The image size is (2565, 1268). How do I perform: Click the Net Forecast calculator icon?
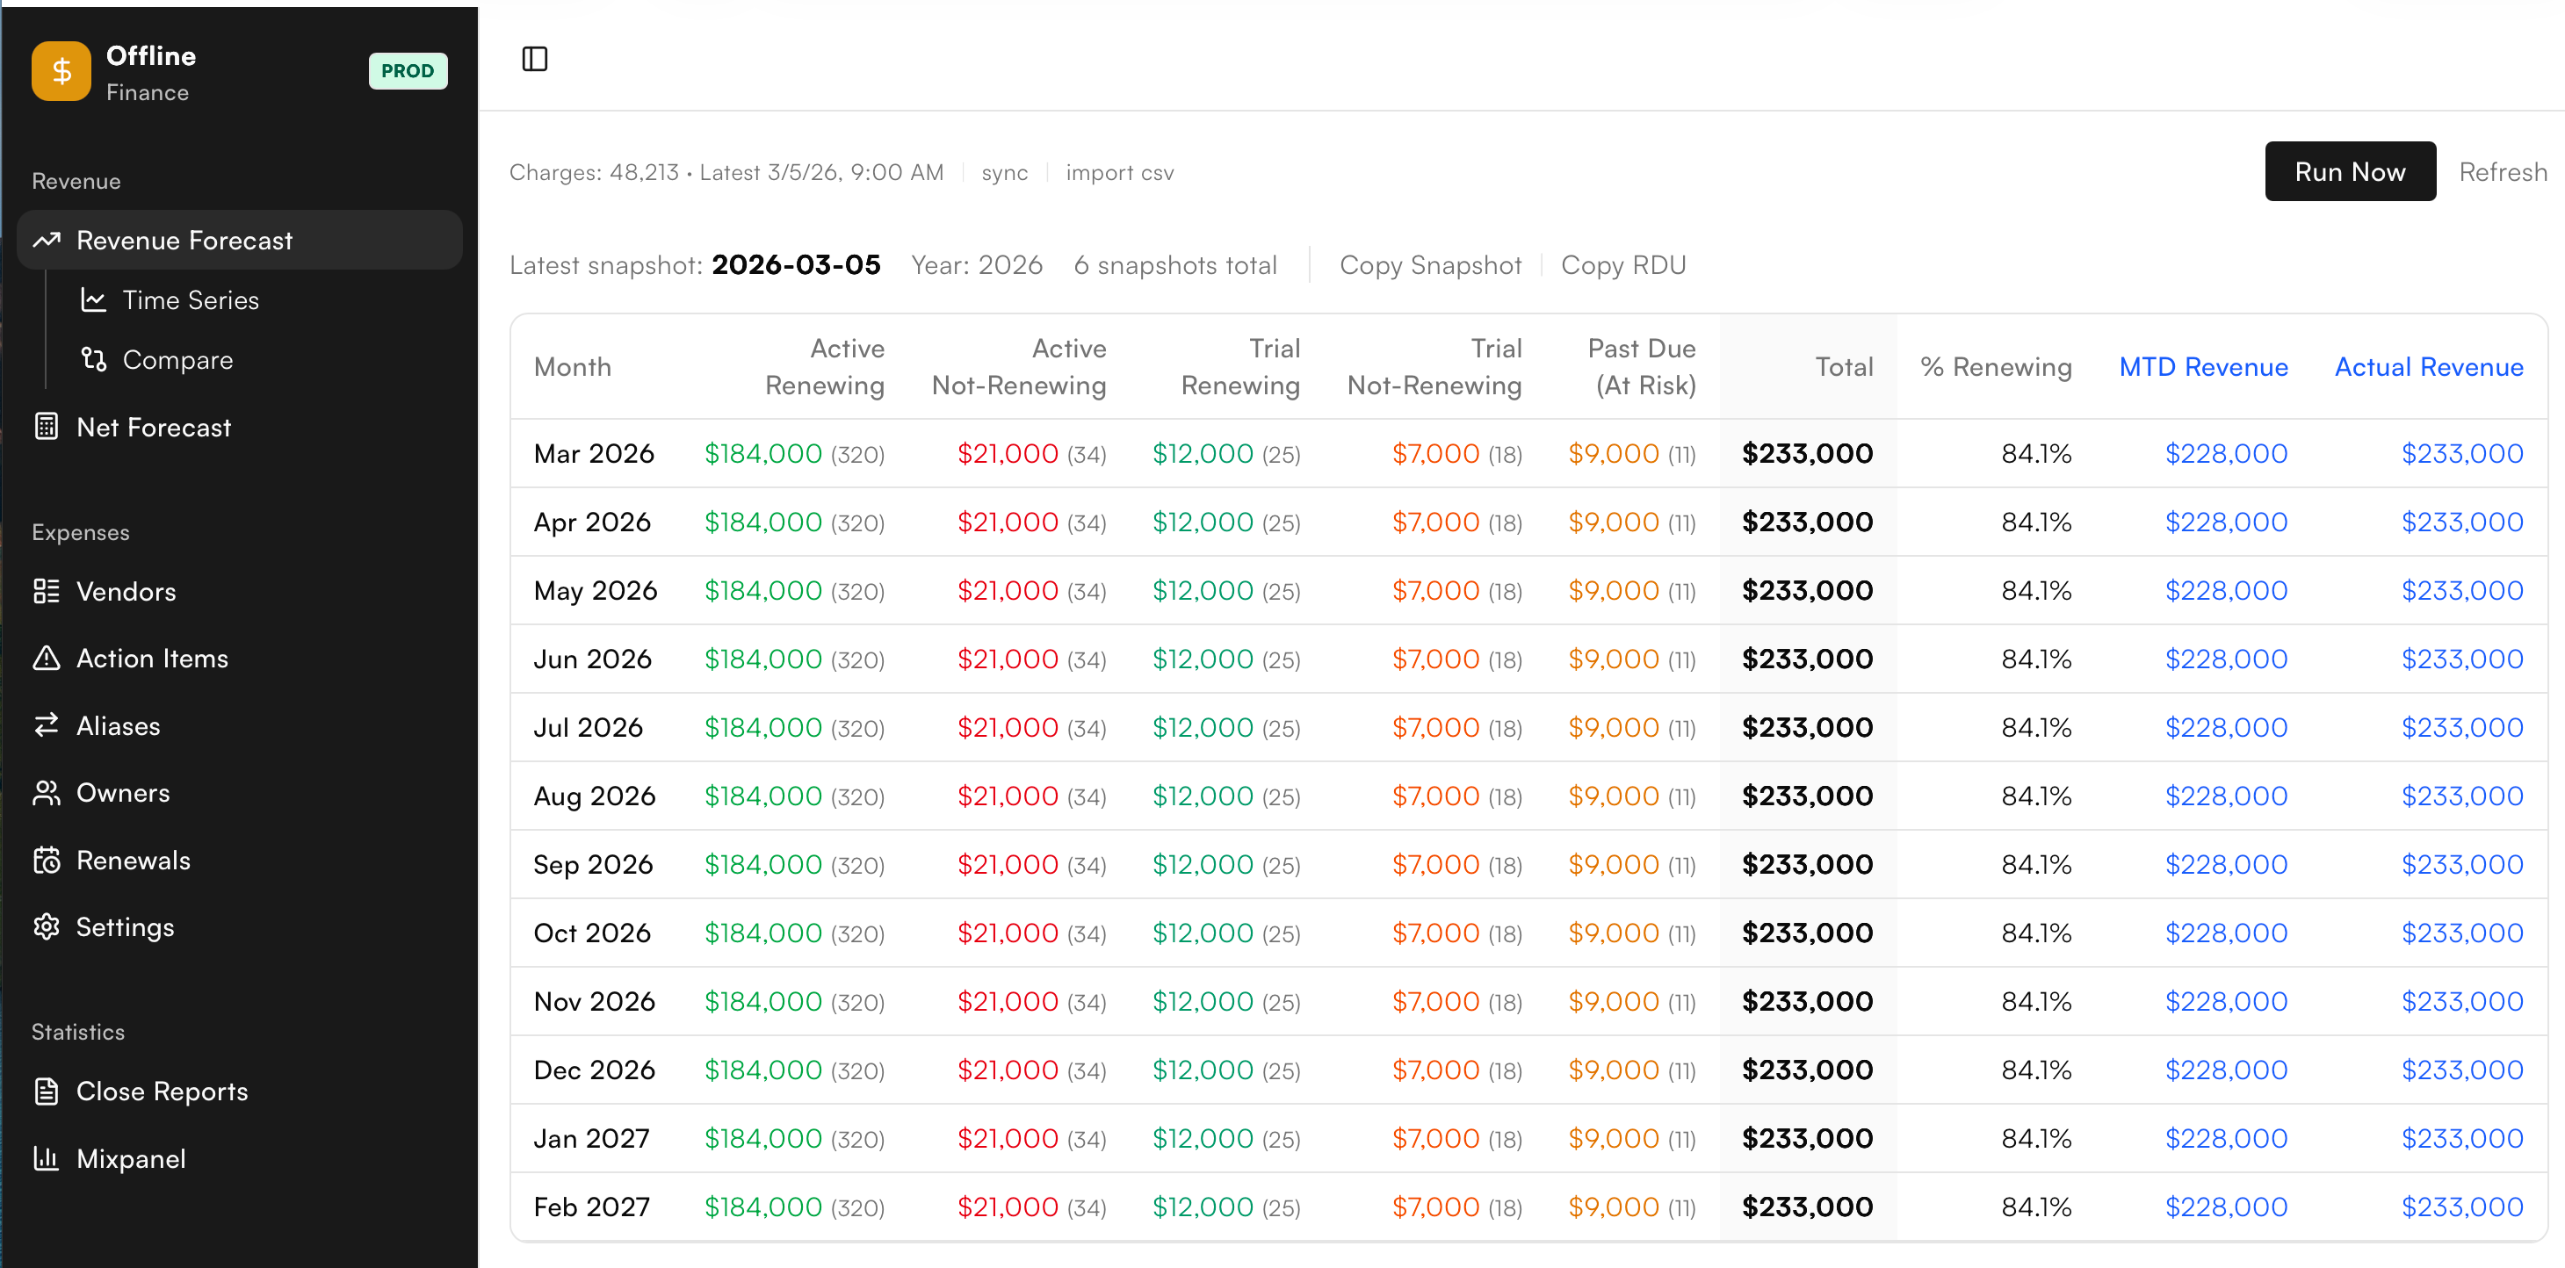46,426
